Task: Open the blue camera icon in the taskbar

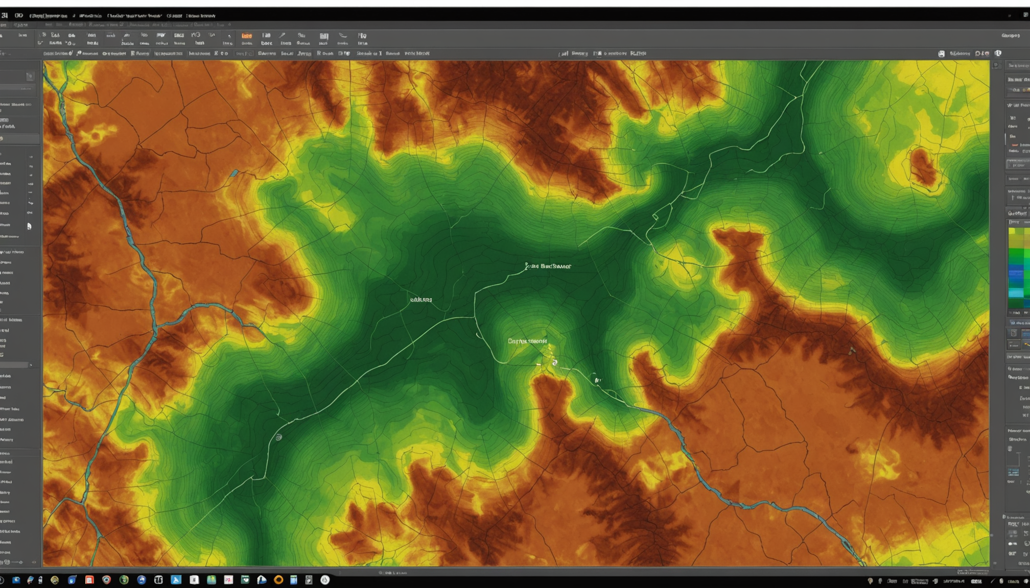Action: coord(16,580)
